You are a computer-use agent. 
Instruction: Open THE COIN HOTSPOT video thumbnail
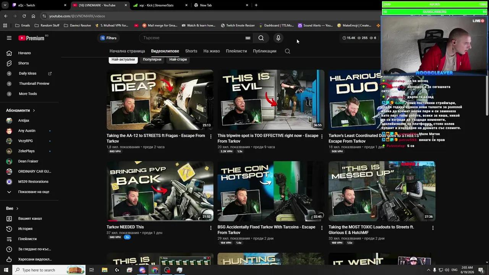271,191
